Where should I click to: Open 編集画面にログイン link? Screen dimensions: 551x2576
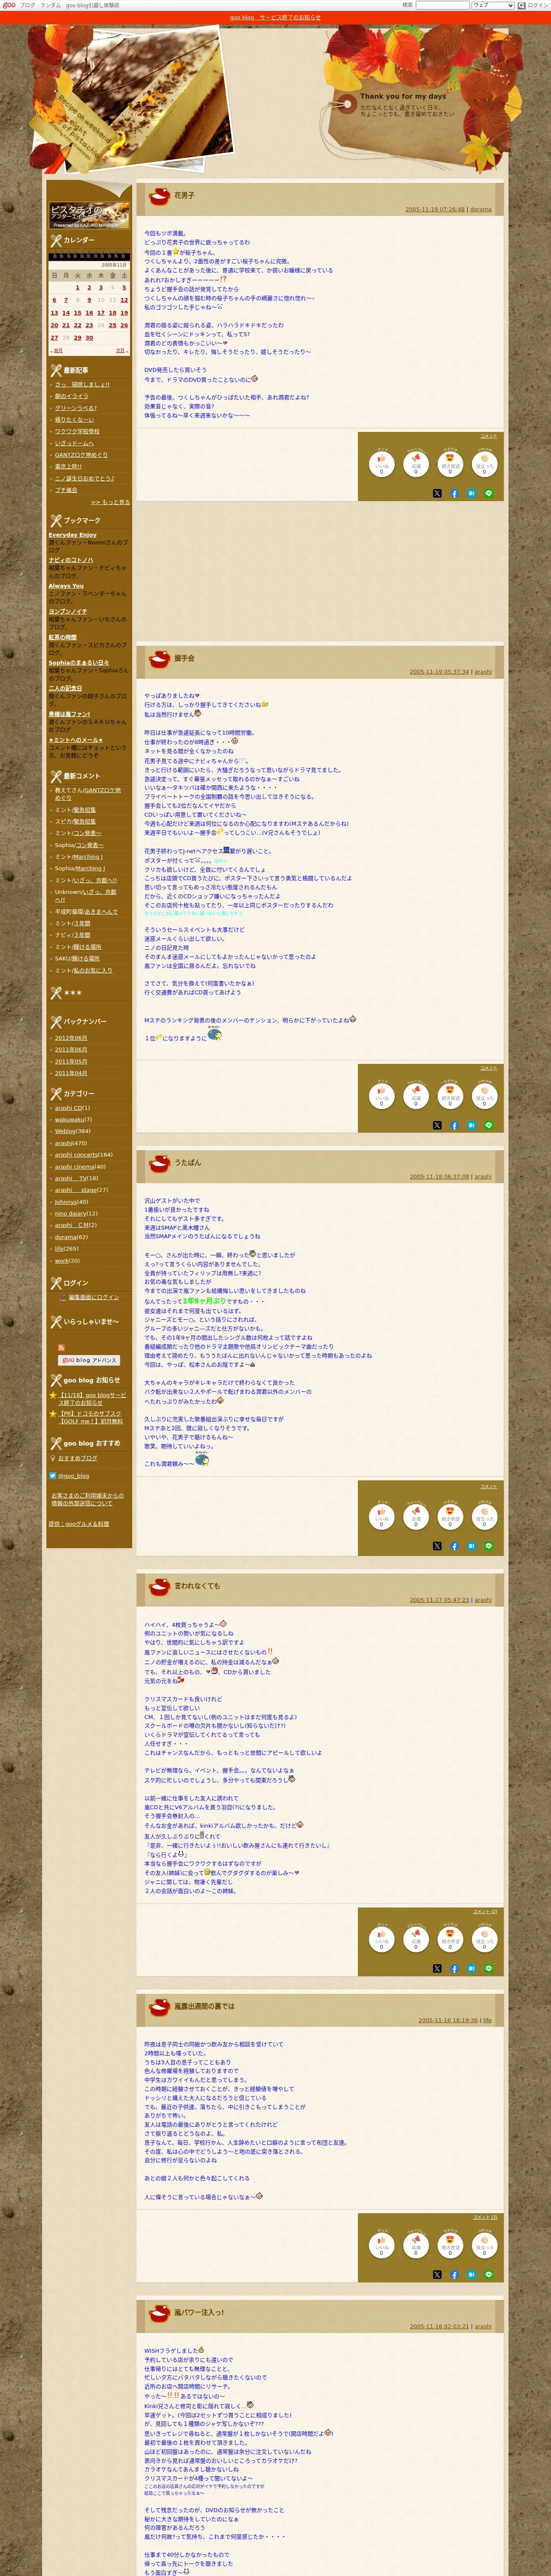93,1297
